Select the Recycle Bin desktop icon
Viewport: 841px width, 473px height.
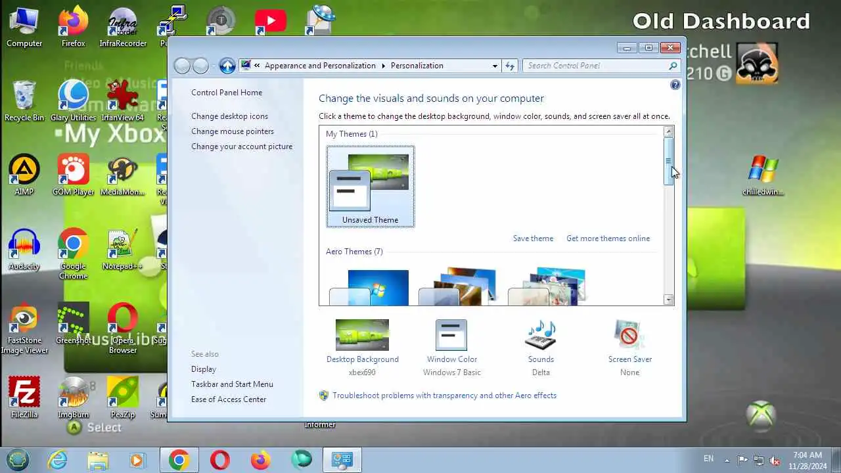[x=24, y=102]
